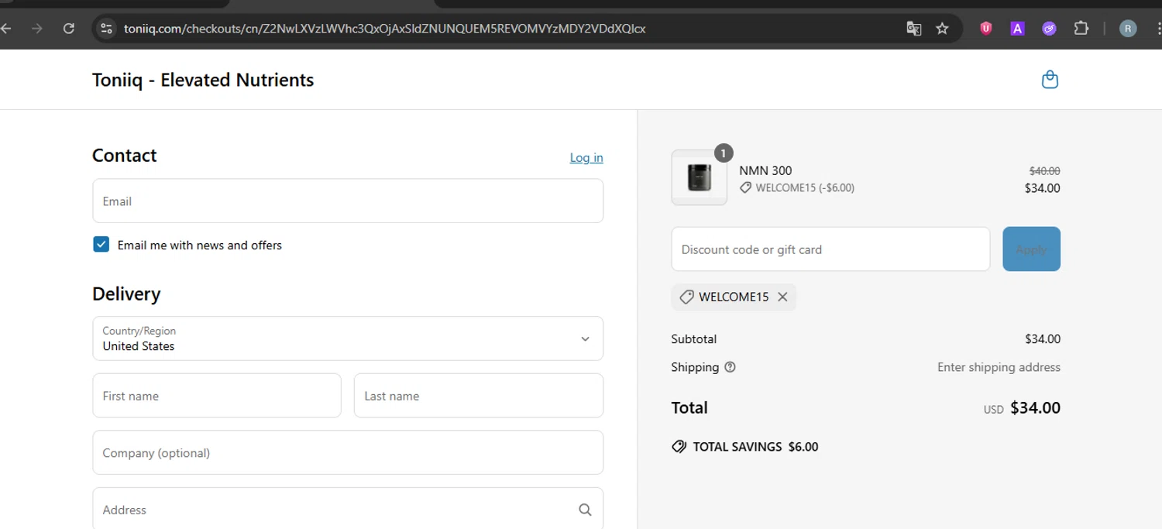Open the round purple extension icon
1162x529 pixels.
click(x=1049, y=29)
